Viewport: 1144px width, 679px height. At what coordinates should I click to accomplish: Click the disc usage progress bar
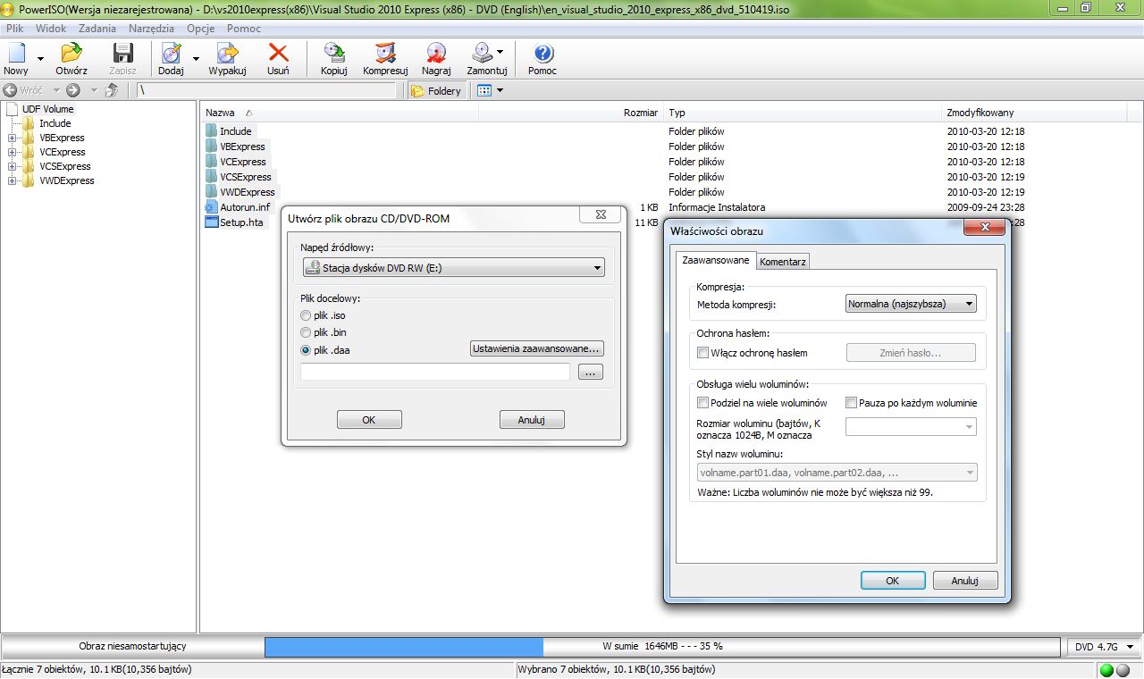click(662, 646)
